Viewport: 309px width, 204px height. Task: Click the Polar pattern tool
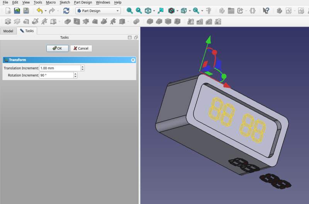click(x=209, y=22)
